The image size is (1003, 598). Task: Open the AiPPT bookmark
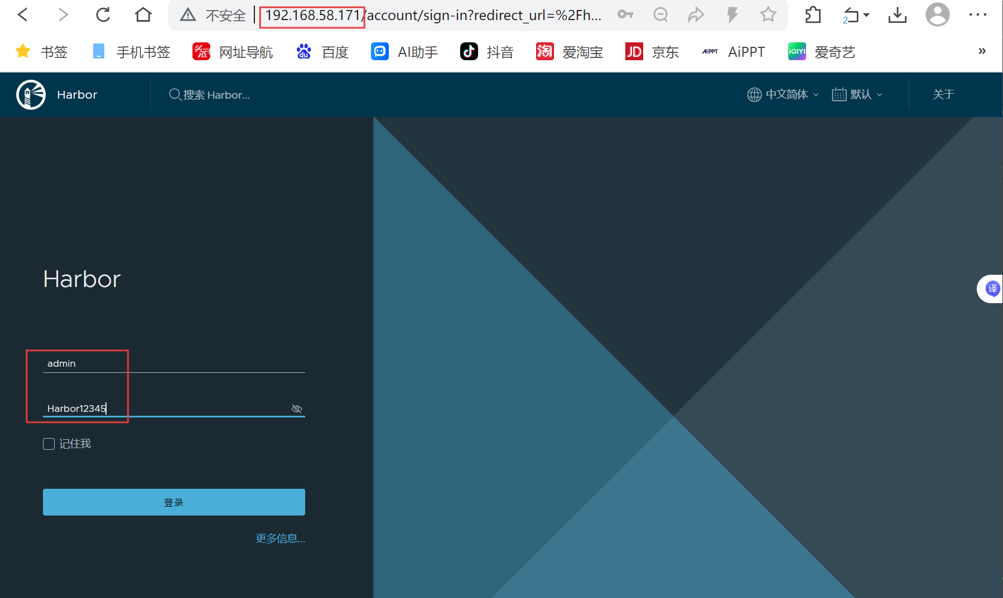click(733, 52)
